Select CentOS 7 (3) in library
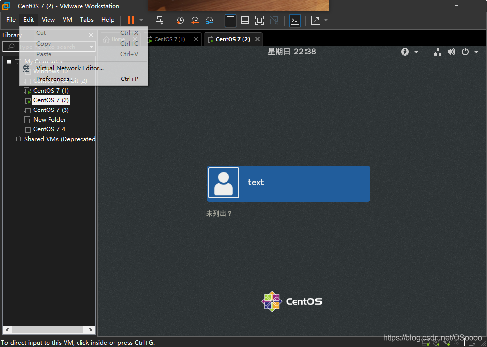Viewport: 487px width, 347px height. click(51, 110)
